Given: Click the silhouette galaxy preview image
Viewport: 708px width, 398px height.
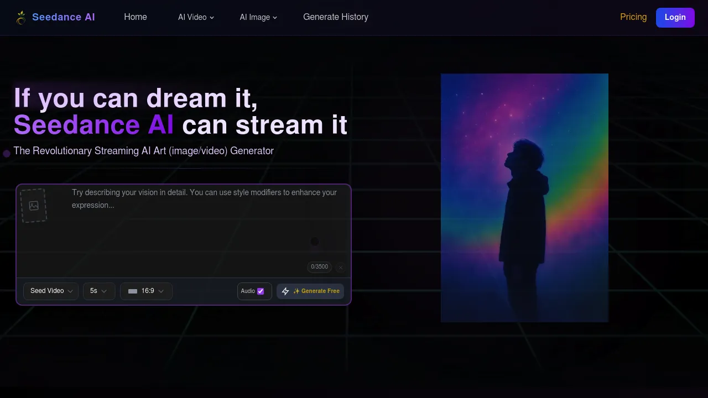Looking at the screenshot, I should click(524, 198).
